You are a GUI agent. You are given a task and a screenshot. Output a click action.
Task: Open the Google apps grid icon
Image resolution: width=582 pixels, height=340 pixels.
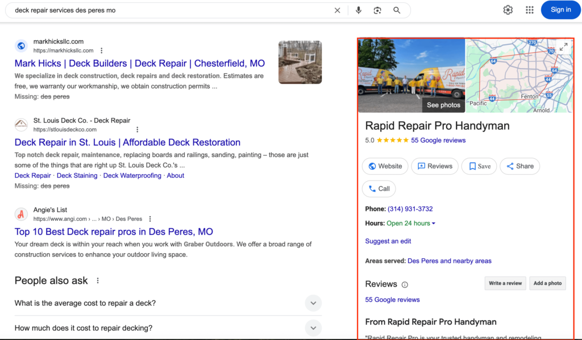[x=530, y=10]
